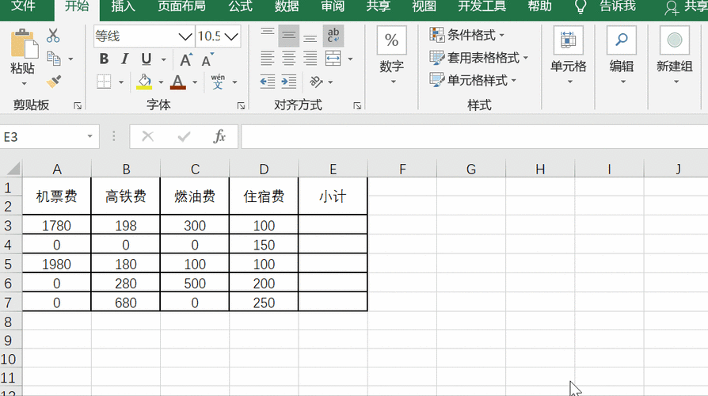Open alignment dialog launcher
The image size is (708, 396).
357,105
